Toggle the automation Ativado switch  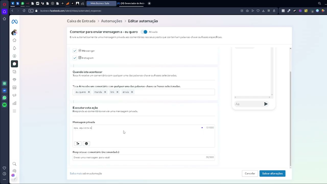coord(144,32)
